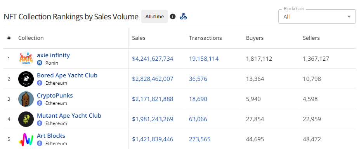This screenshot has width=359, height=149.
Task: Click the CryptoPunks avatar image
Action: tap(26, 99)
